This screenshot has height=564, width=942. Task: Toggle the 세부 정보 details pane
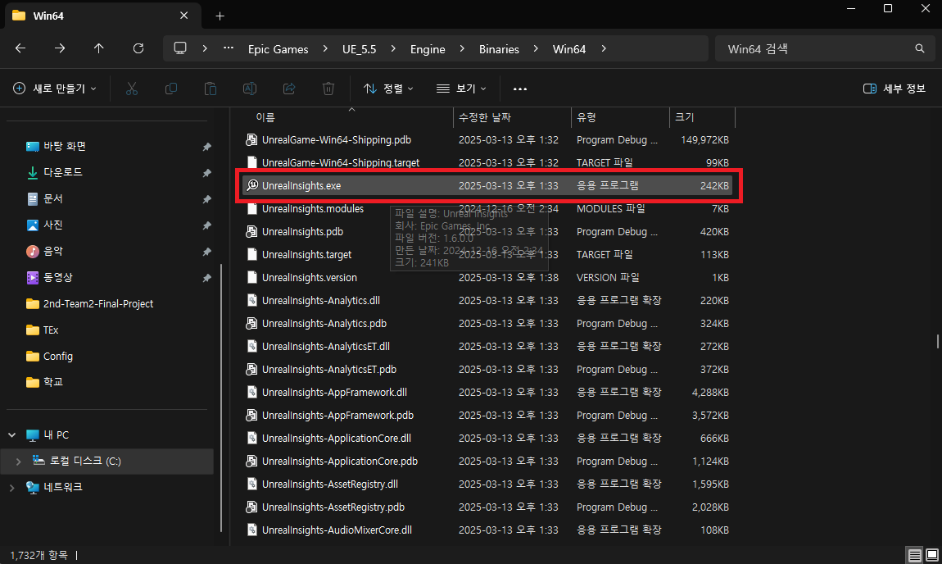tap(894, 89)
